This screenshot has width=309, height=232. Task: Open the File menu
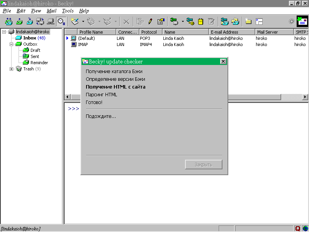(x=7, y=11)
